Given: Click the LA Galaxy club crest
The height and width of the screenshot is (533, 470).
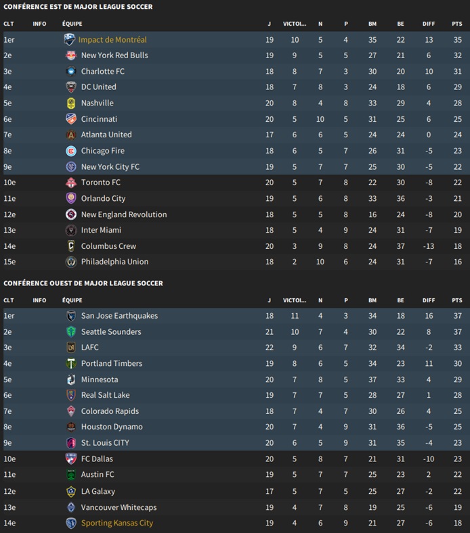Looking at the screenshot, I should coord(70,492).
